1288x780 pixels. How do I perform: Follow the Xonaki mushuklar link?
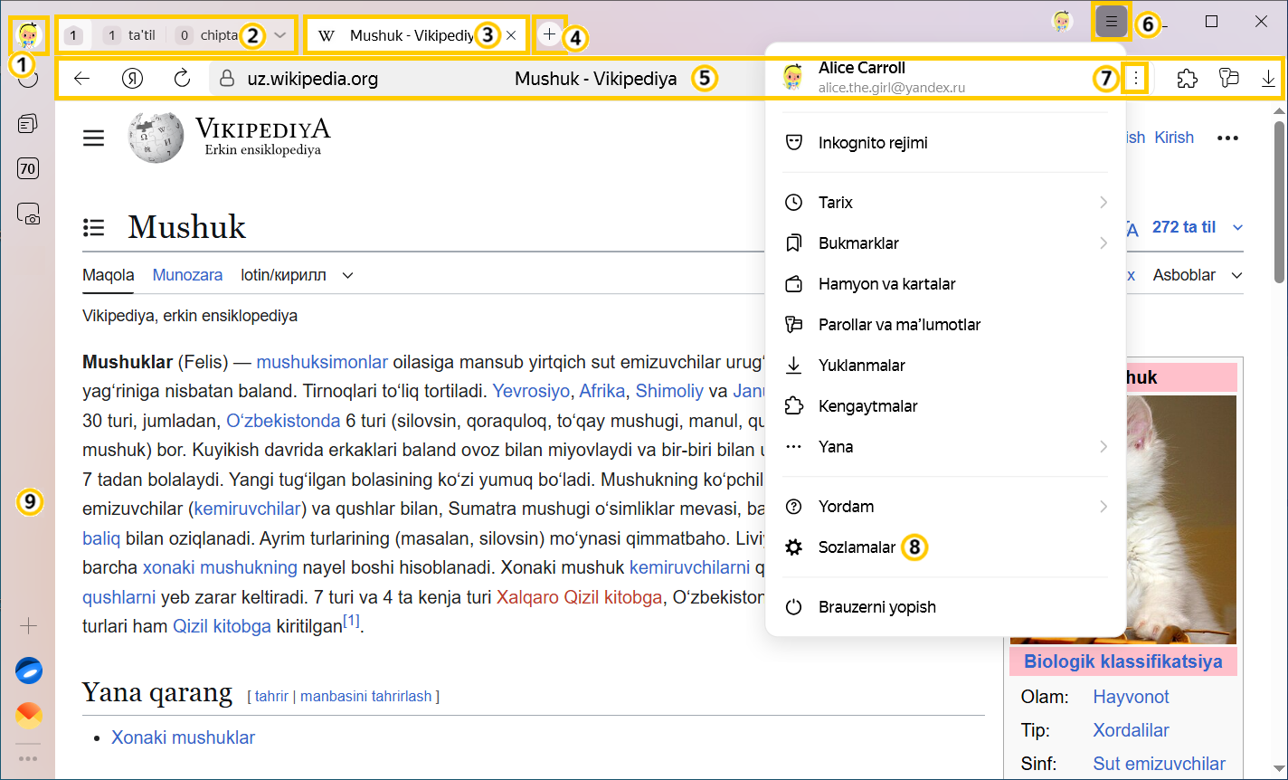coord(183,737)
